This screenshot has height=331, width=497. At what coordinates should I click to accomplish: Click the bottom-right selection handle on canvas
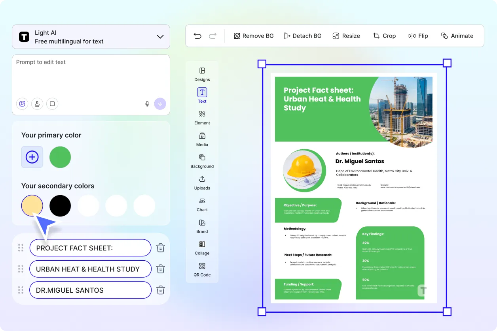pos(447,312)
